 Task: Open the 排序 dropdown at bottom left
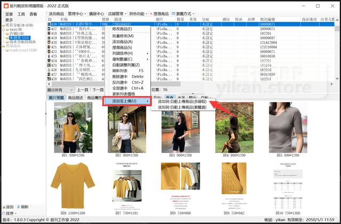click(x=15, y=214)
